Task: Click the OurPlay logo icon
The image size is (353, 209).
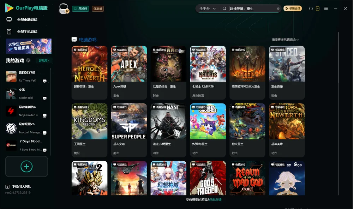Action: click(x=9, y=8)
